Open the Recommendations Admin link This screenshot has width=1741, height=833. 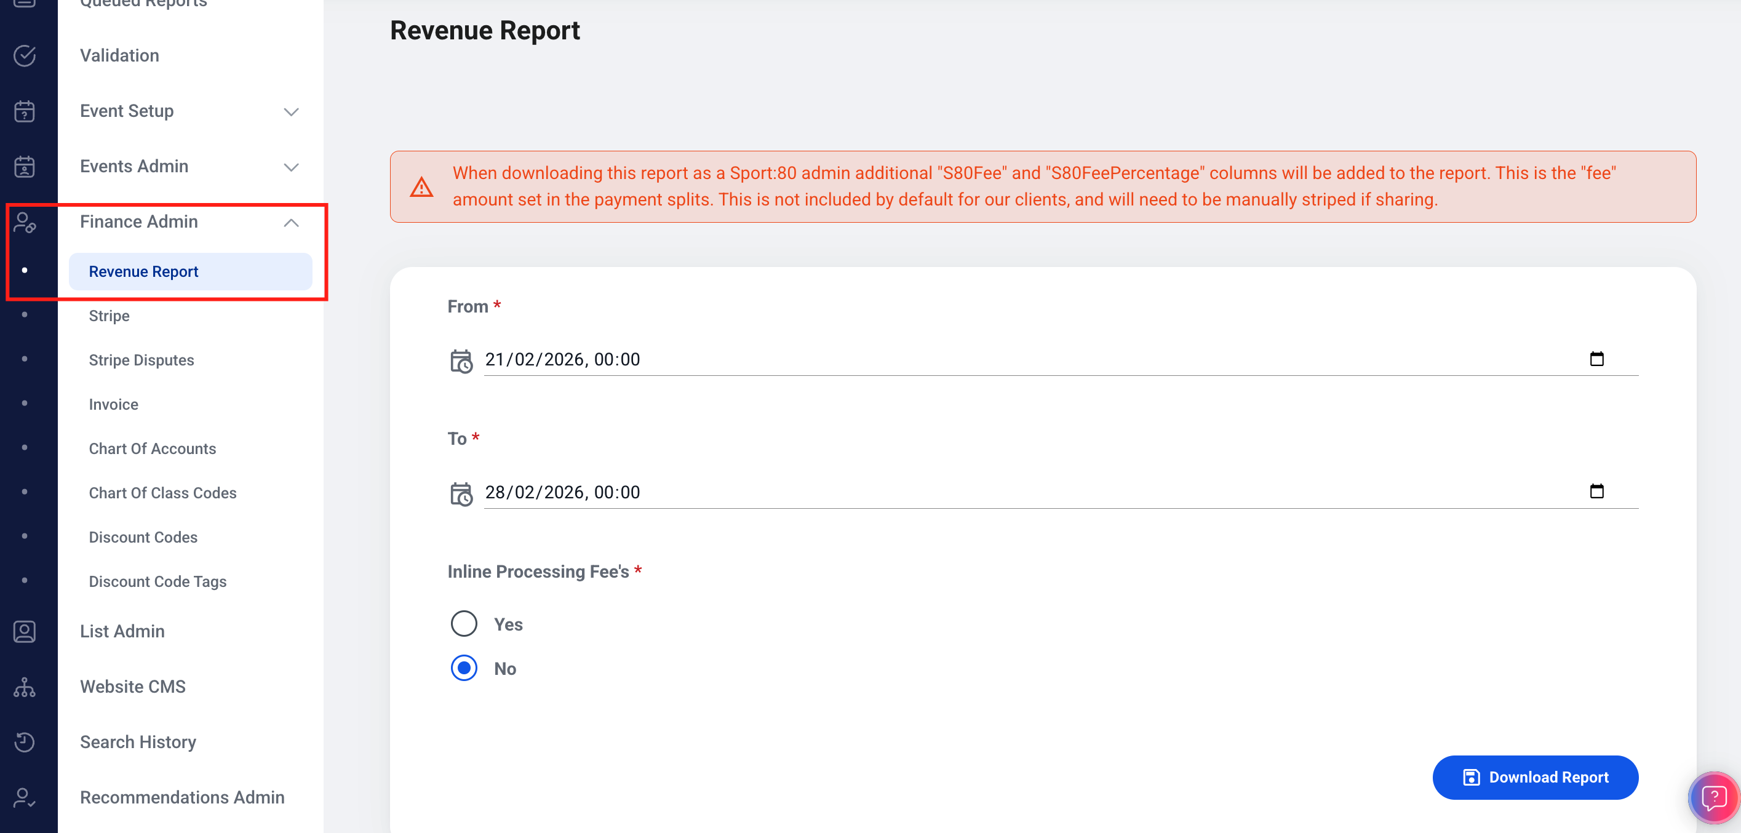182,797
